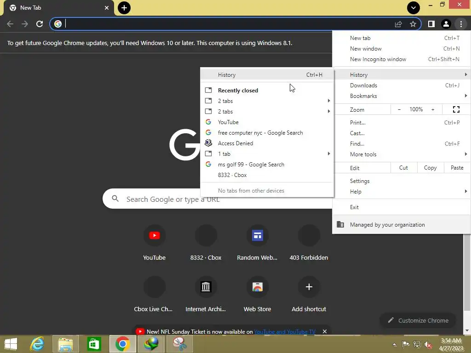Open the YouTube and YouTube TV link
The height and width of the screenshot is (353, 471).
coord(285,332)
